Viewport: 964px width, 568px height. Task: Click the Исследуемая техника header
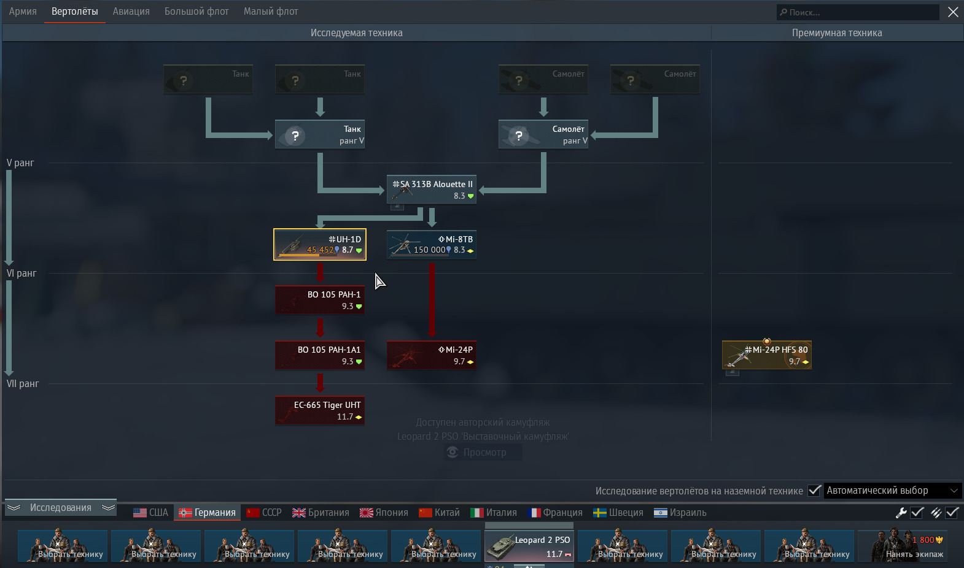pyautogui.click(x=357, y=33)
